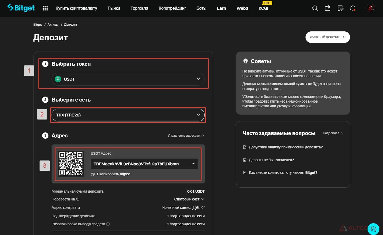Open the user profile avatar

[371, 8]
